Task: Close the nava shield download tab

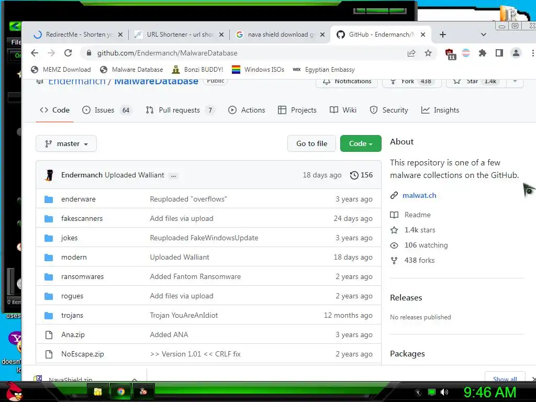Action: [322, 35]
